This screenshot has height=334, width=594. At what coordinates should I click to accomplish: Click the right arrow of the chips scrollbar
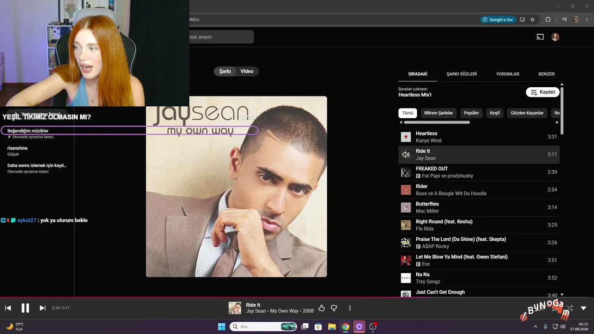(x=557, y=122)
